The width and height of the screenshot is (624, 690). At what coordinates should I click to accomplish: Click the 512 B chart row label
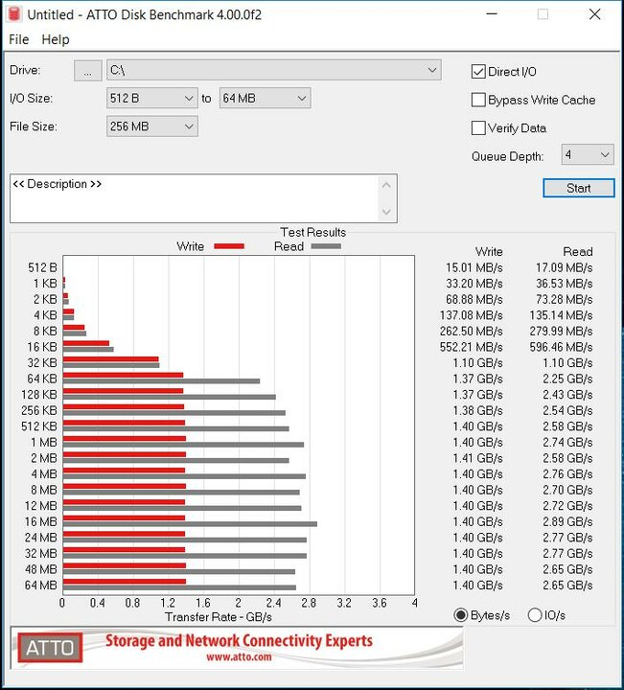[x=43, y=267]
